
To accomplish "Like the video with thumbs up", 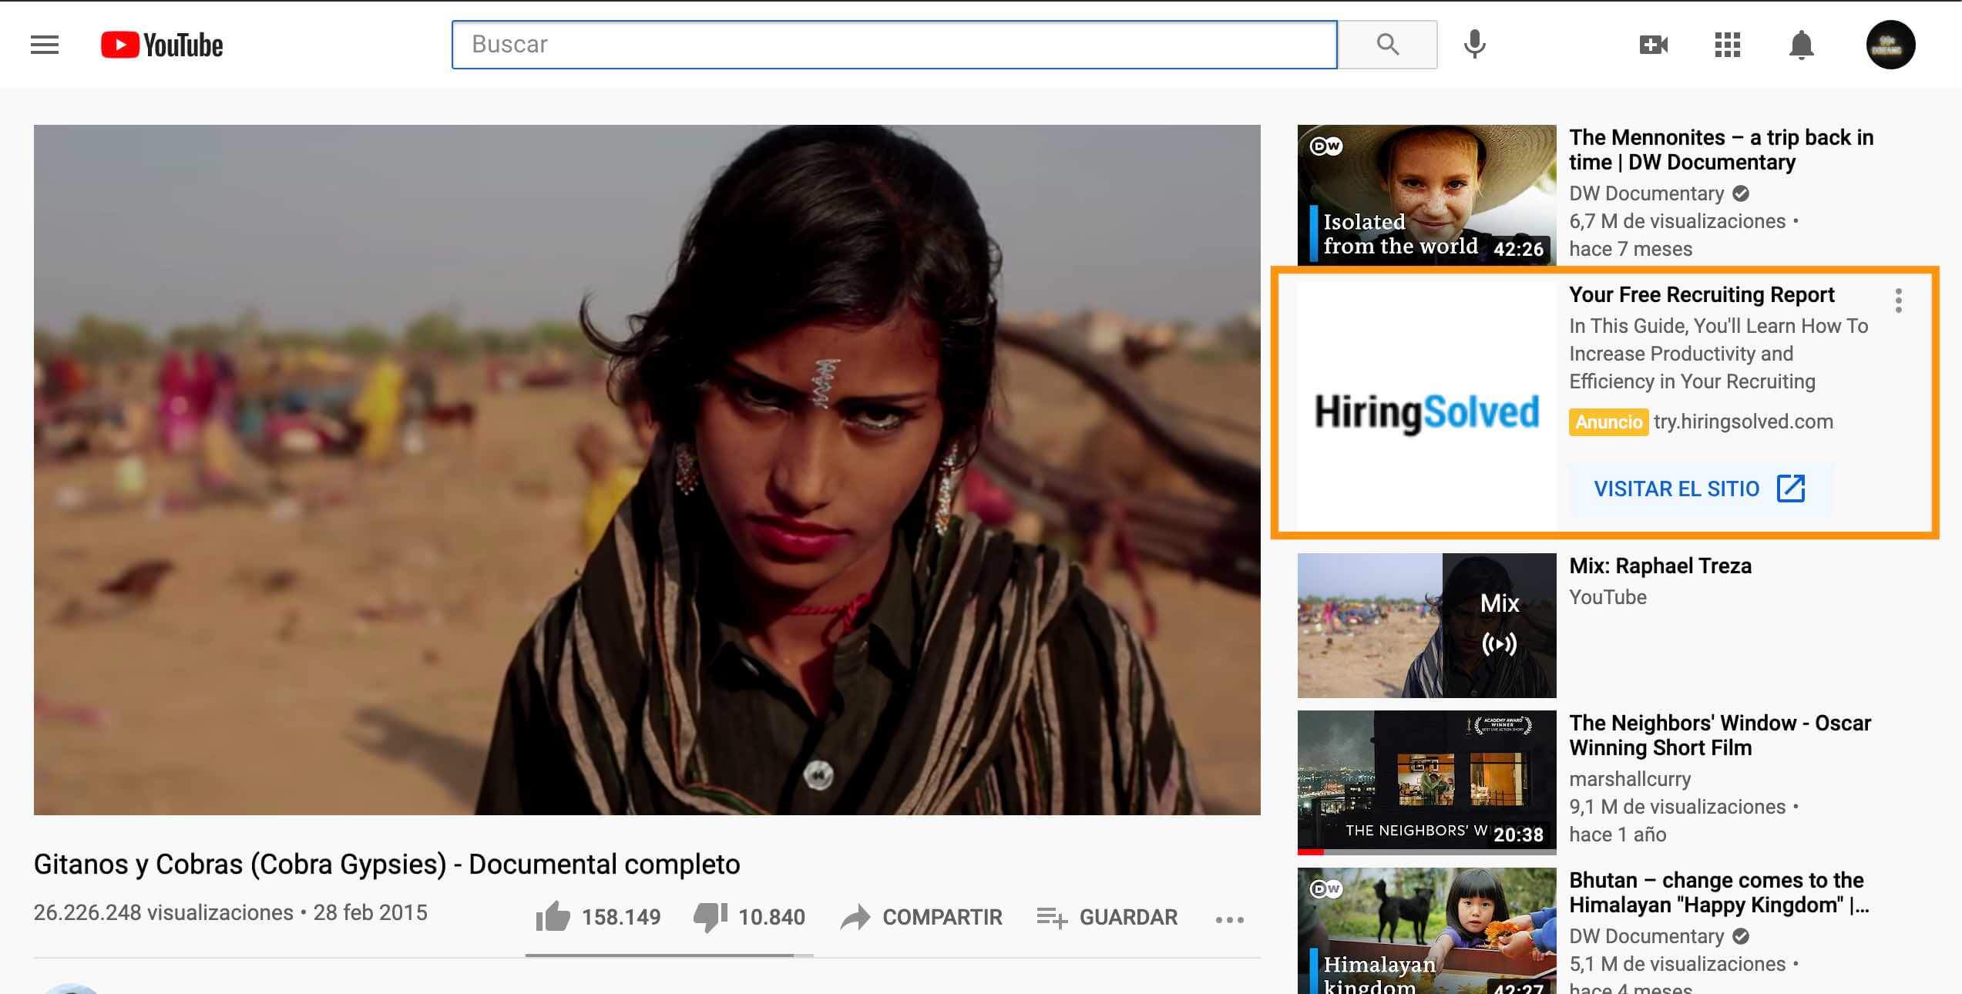I will tap(598, 917).
